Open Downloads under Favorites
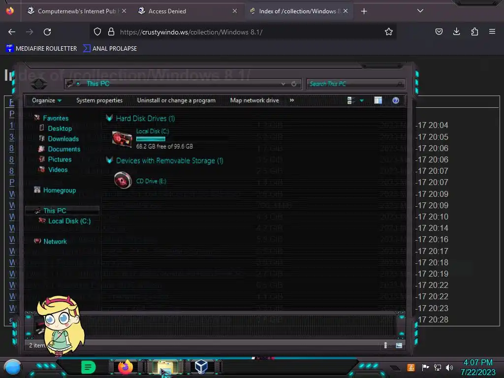Image resolution: width=504 pixels, height=378 pixels. [x=63, y=139]
